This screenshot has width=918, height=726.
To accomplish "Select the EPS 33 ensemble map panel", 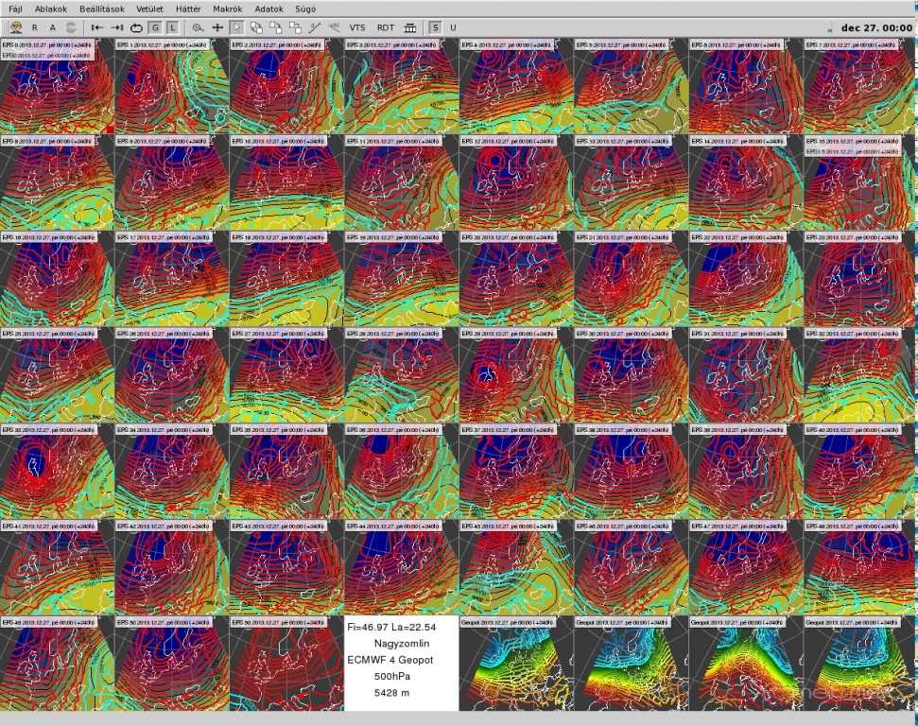I will coord(57,473).
